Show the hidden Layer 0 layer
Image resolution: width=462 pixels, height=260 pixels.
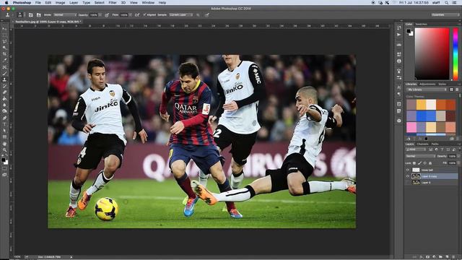pos(407,183)
